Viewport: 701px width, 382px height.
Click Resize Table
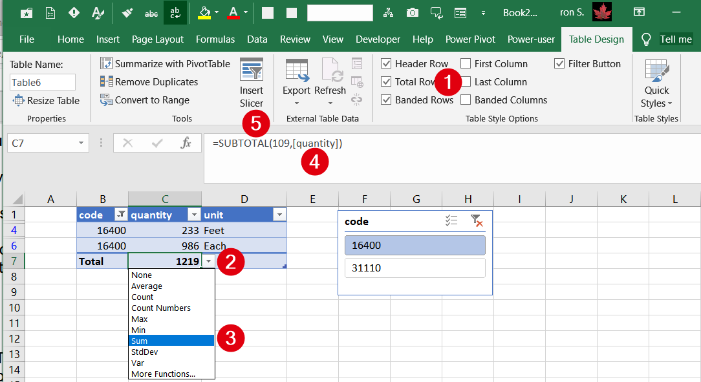tap(47, 101)
